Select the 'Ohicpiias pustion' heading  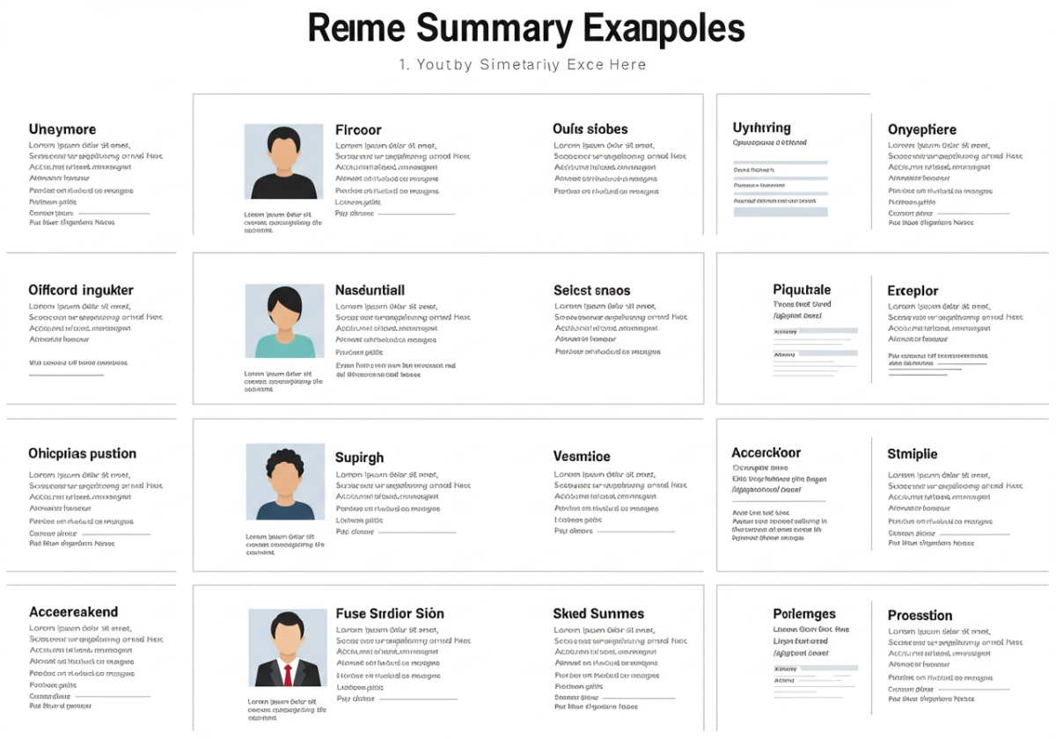pos(83,454)
